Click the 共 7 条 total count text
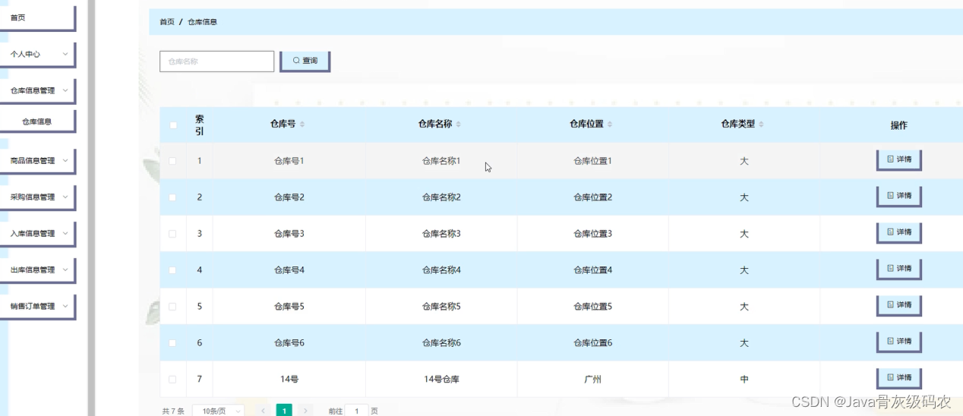 [x=173, y=411]
